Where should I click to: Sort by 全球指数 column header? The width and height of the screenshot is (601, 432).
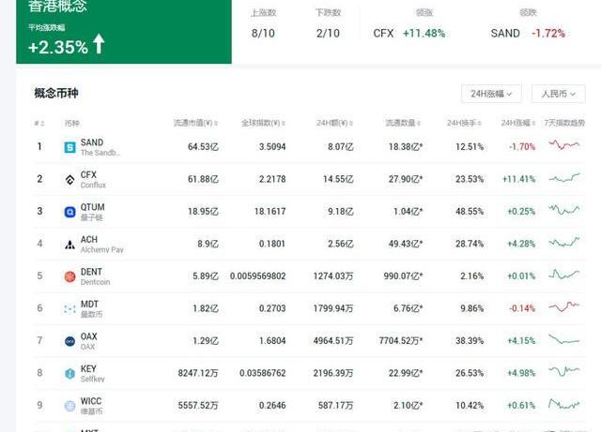(263, 123)
